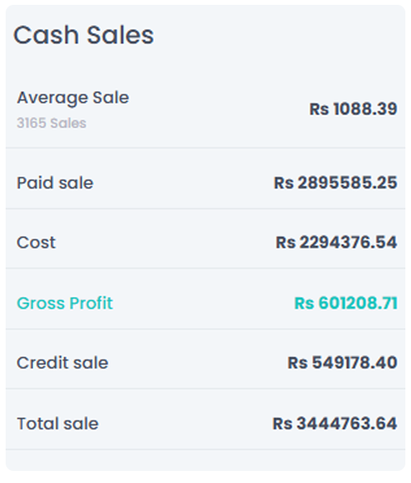Click the Rs 2895585.25 paid amount
This screenshot has height=483, width=411.
pyautogui.click(x=335, y=183)
